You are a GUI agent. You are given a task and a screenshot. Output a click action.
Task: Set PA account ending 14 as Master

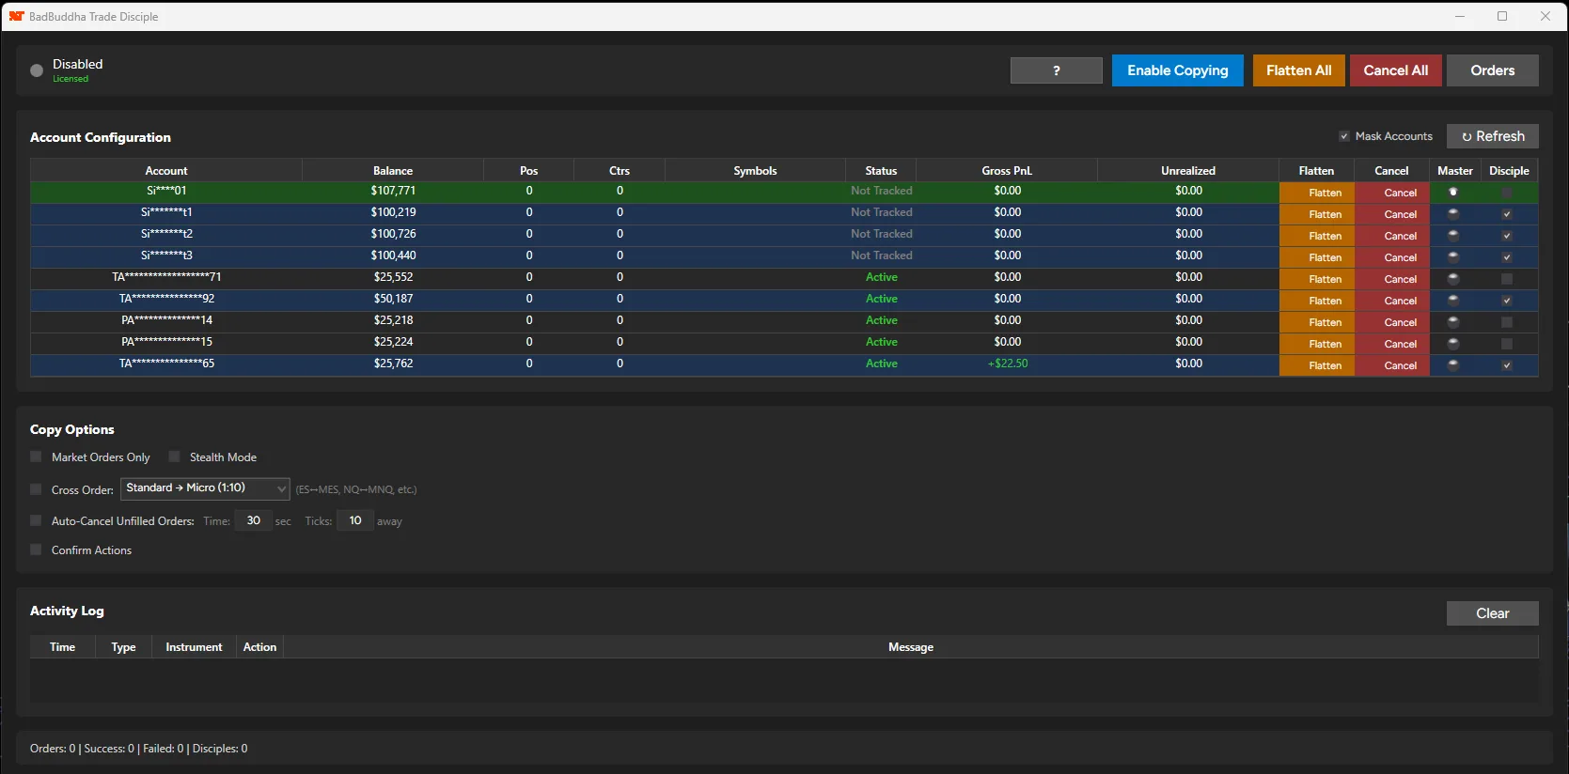click(1453, 321)
